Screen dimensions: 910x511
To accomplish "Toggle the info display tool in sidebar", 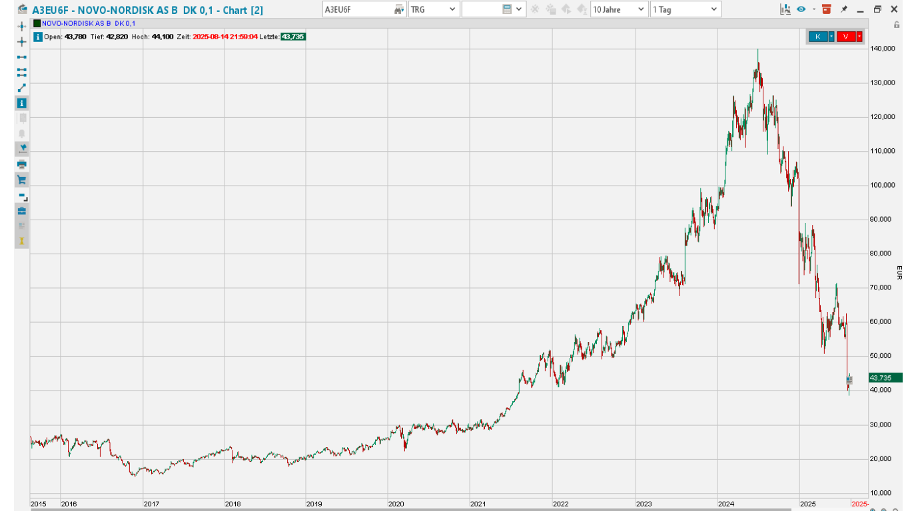I will coord(22,103).
